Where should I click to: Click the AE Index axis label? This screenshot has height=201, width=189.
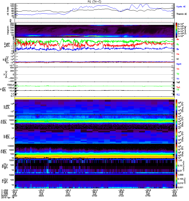point(8,11)
